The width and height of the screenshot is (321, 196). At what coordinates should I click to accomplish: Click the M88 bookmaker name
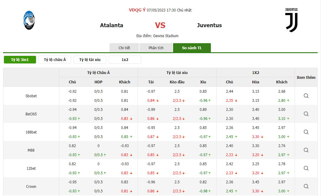pyautogui.click(x=31, y=150)
